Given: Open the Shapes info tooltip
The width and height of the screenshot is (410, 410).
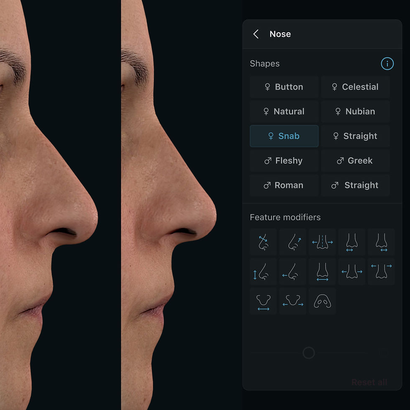Looking at the screenshot, I should tap(387, 64).
